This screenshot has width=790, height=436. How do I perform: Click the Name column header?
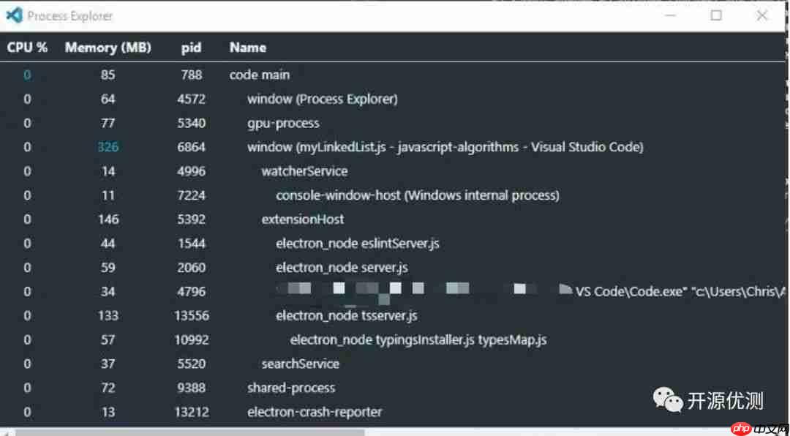tap(247, 48)
